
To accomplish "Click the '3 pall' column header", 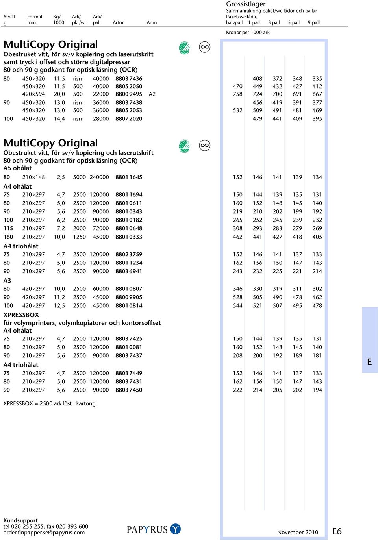I will click(x=274, y=23).
